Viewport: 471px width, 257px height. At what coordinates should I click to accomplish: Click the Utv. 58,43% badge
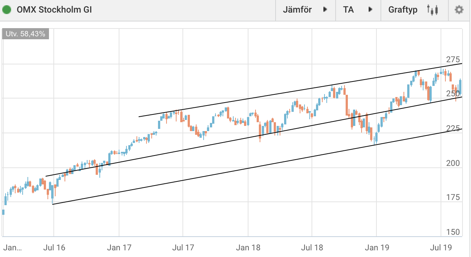click(x=25, y=34)
